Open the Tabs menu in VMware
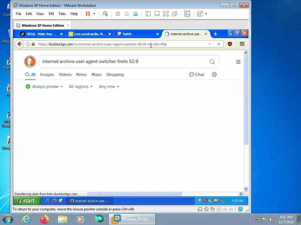 point(62,14)
